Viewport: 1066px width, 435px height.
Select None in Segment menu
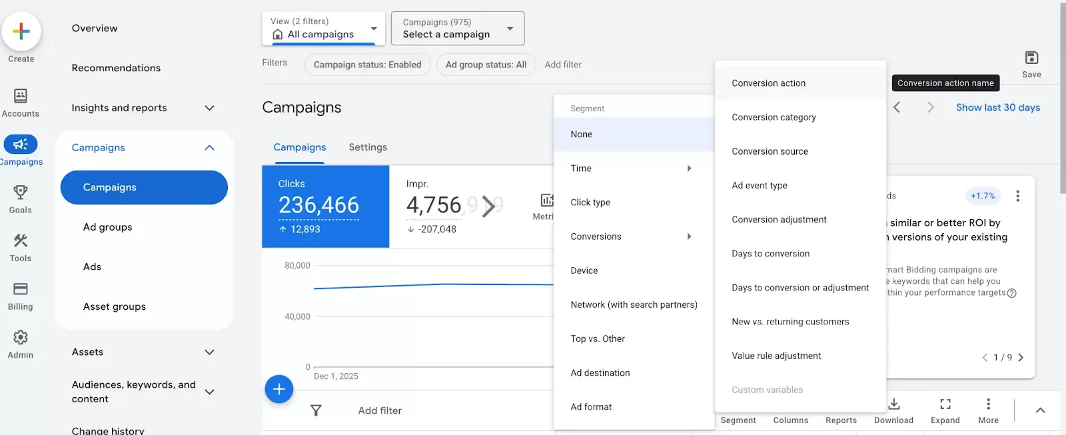pos(634,135)
